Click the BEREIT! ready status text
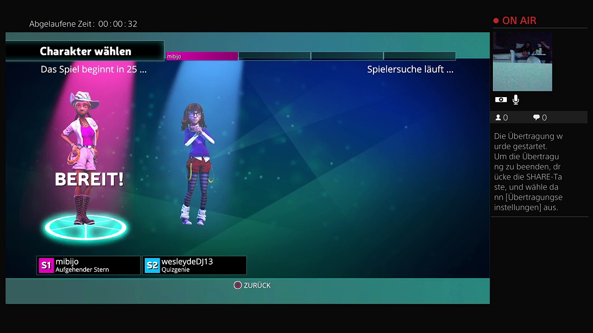The image size is (593, 333). coord(89,179)
